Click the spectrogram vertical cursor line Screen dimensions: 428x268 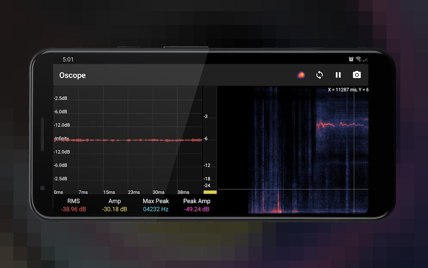tap(354, 150)
